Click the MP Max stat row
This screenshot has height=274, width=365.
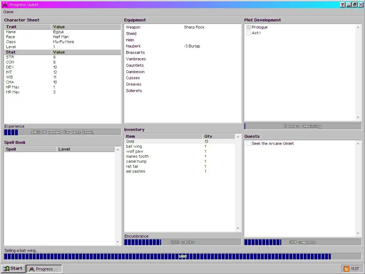pos(62,92)
